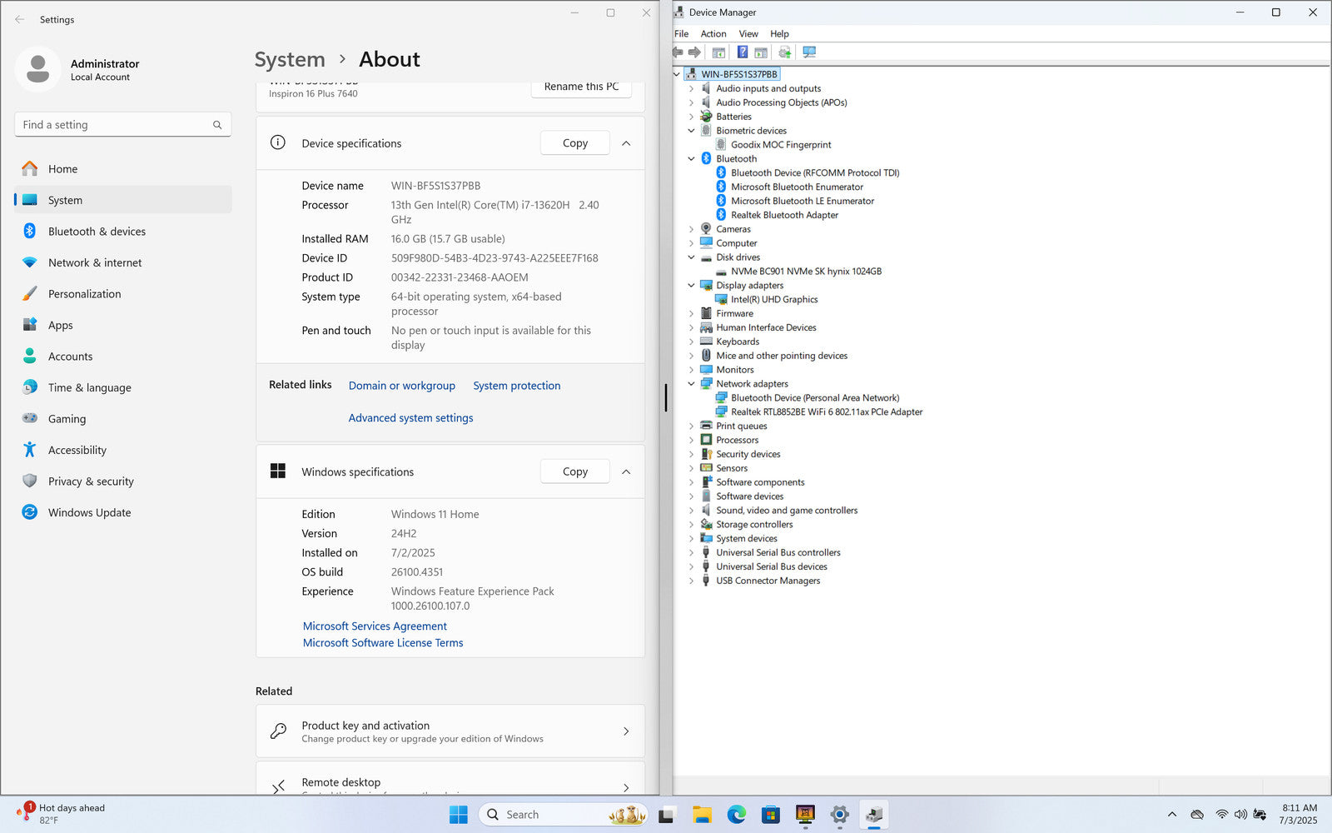This screenshot has height=833, width=1332.
Task: Open Microsoft Edge from the taskbar
Action: [736, 815]
